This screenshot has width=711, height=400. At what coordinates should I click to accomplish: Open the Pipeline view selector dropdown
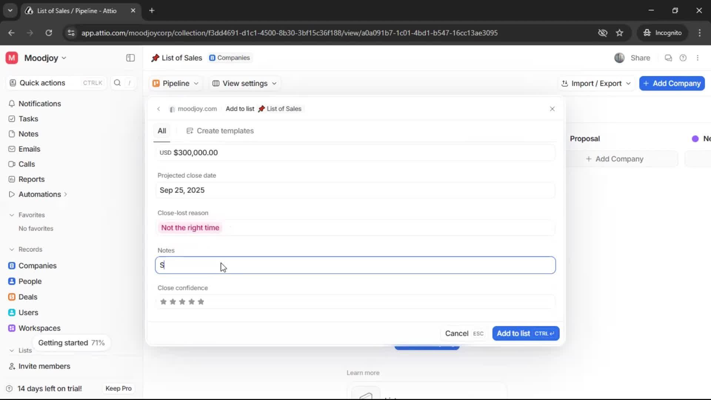tap(175, 83)
